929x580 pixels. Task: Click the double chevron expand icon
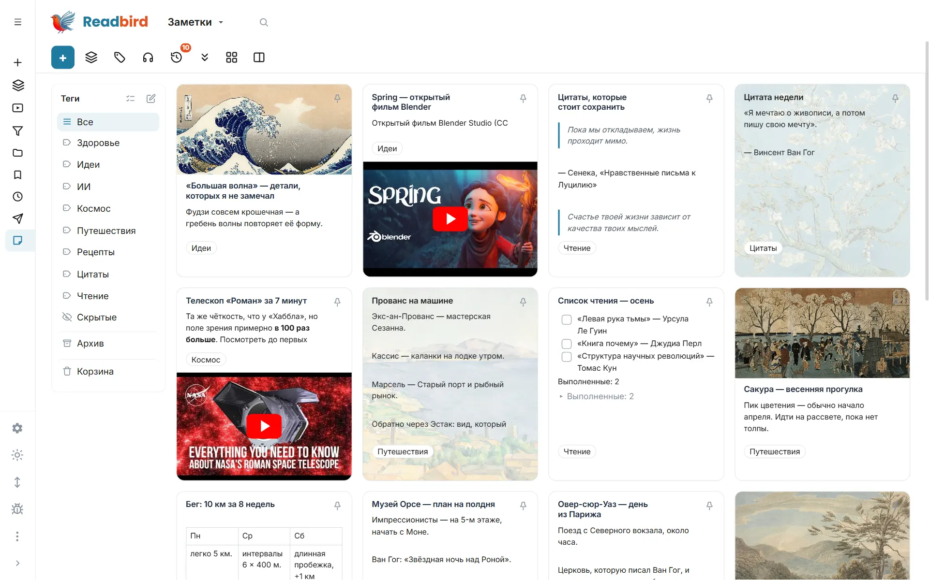[205, 58]
